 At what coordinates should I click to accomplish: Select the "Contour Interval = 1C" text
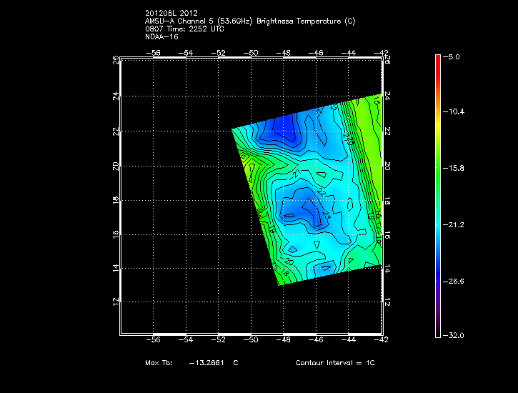(x=335, y=364)
